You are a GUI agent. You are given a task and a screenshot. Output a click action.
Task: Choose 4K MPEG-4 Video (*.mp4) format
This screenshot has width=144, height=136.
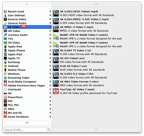(96, 29)
